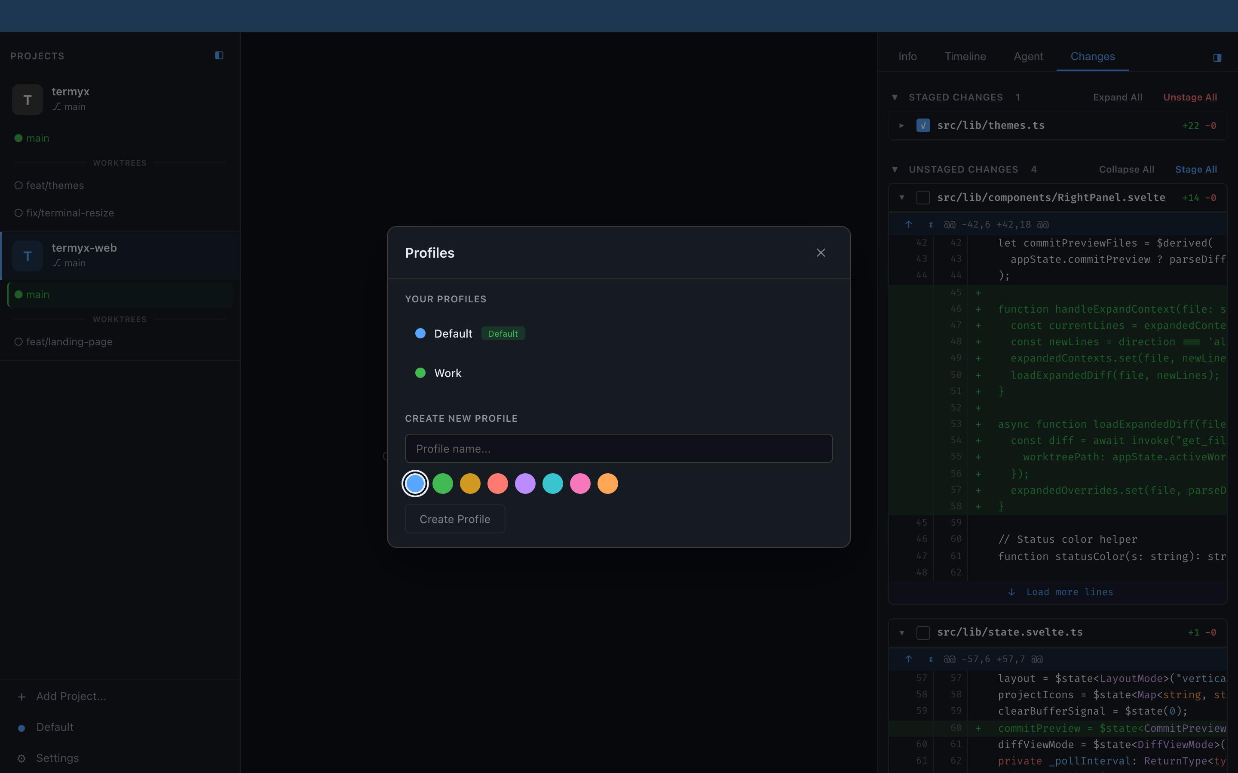Open Settings via the gear icon

point(21,758)
